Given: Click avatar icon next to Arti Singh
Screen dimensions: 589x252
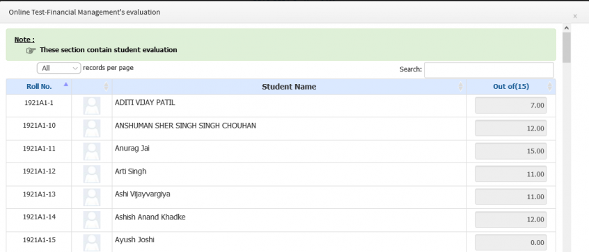Looking at the screenshot, I should [92, 174].
